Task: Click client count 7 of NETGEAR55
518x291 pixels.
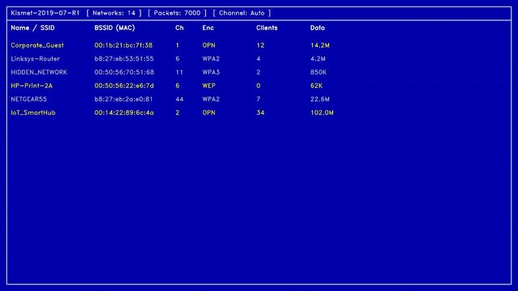Action: [259, 99]
